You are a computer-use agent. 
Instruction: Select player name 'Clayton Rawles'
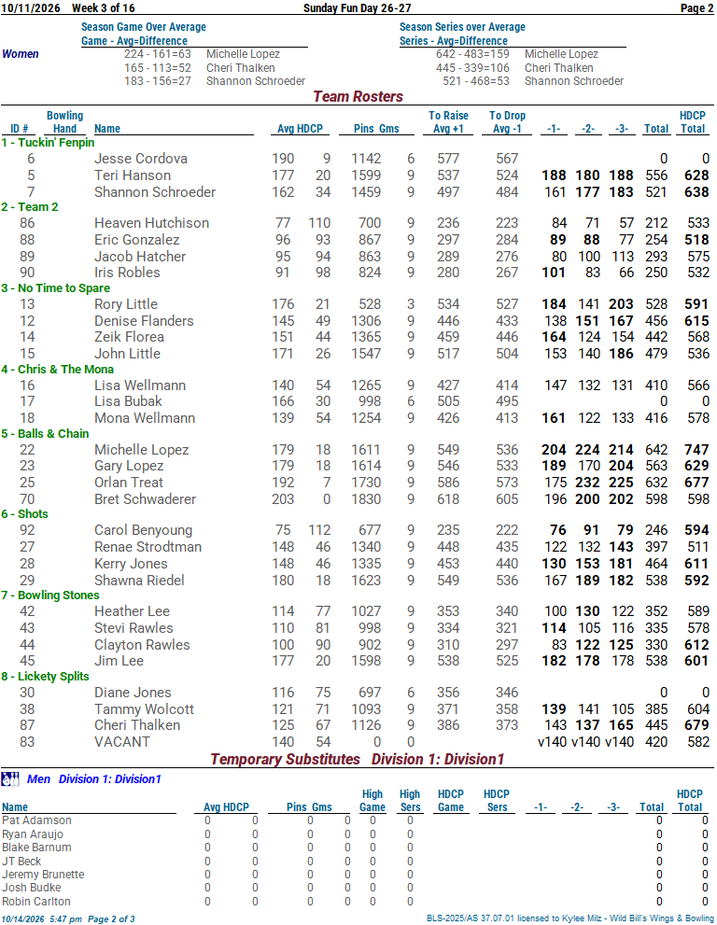coord(142,645)
